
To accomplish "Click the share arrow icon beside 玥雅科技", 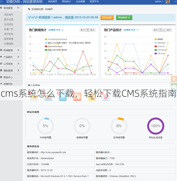I will coord(1,84).
